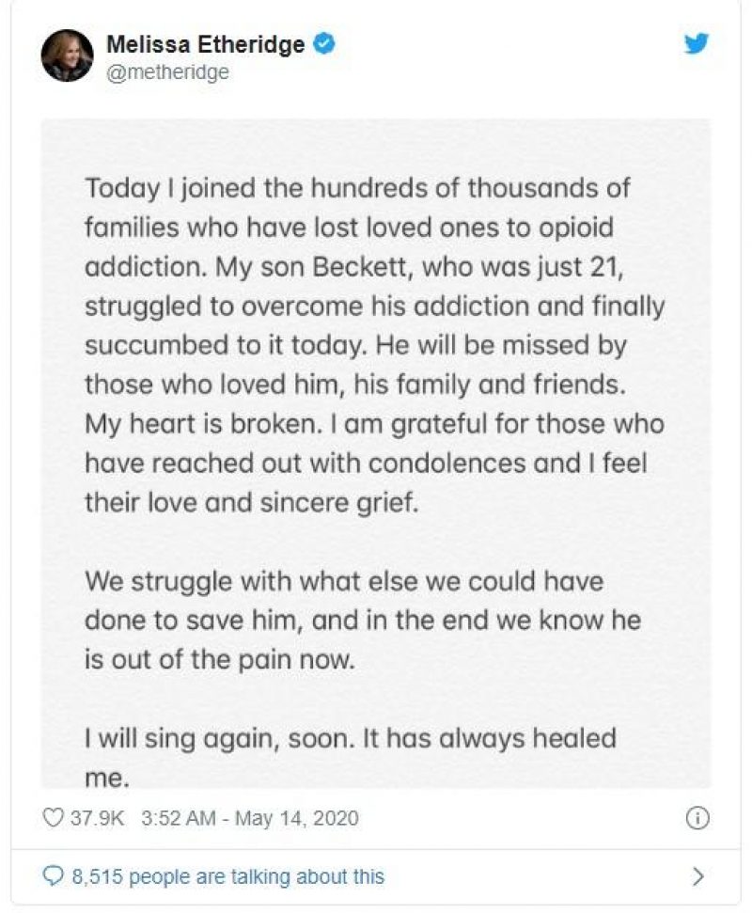Viewport: 752px width, 913px height.
Task: Select the "My heart is broken" line
Action: click(374, 424)
